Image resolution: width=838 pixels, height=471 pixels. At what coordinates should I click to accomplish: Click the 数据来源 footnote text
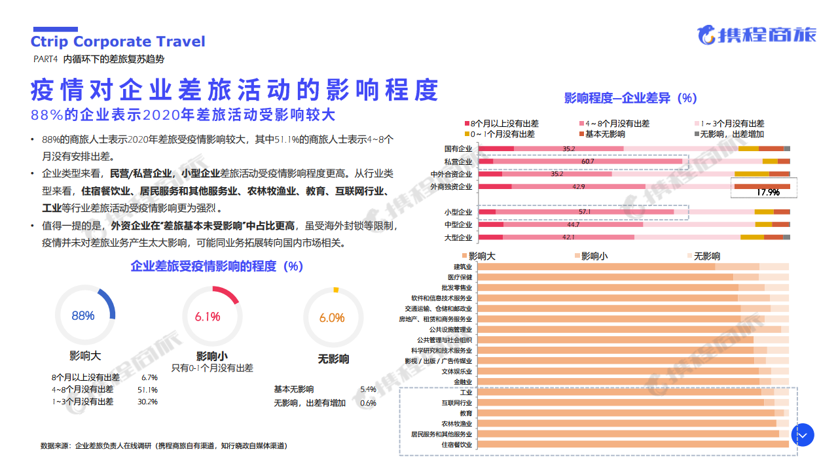pos(164,445)
